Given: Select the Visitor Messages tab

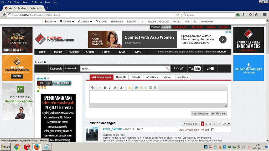Looking at the screenshot, I should [101, 77].
